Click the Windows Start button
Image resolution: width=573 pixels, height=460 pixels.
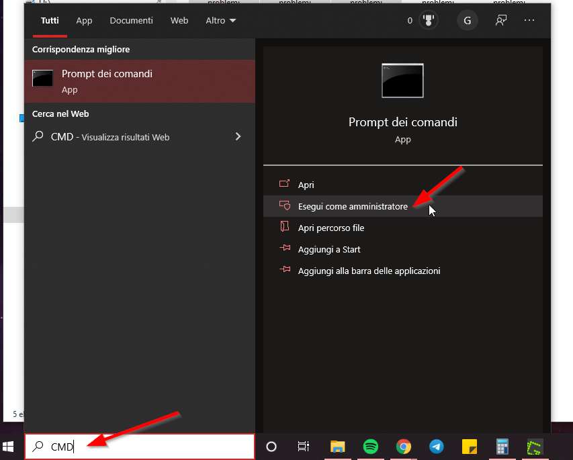point(9,447)
